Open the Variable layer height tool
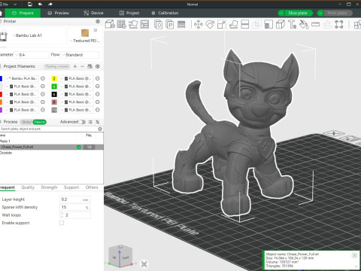 coord(181,24)
